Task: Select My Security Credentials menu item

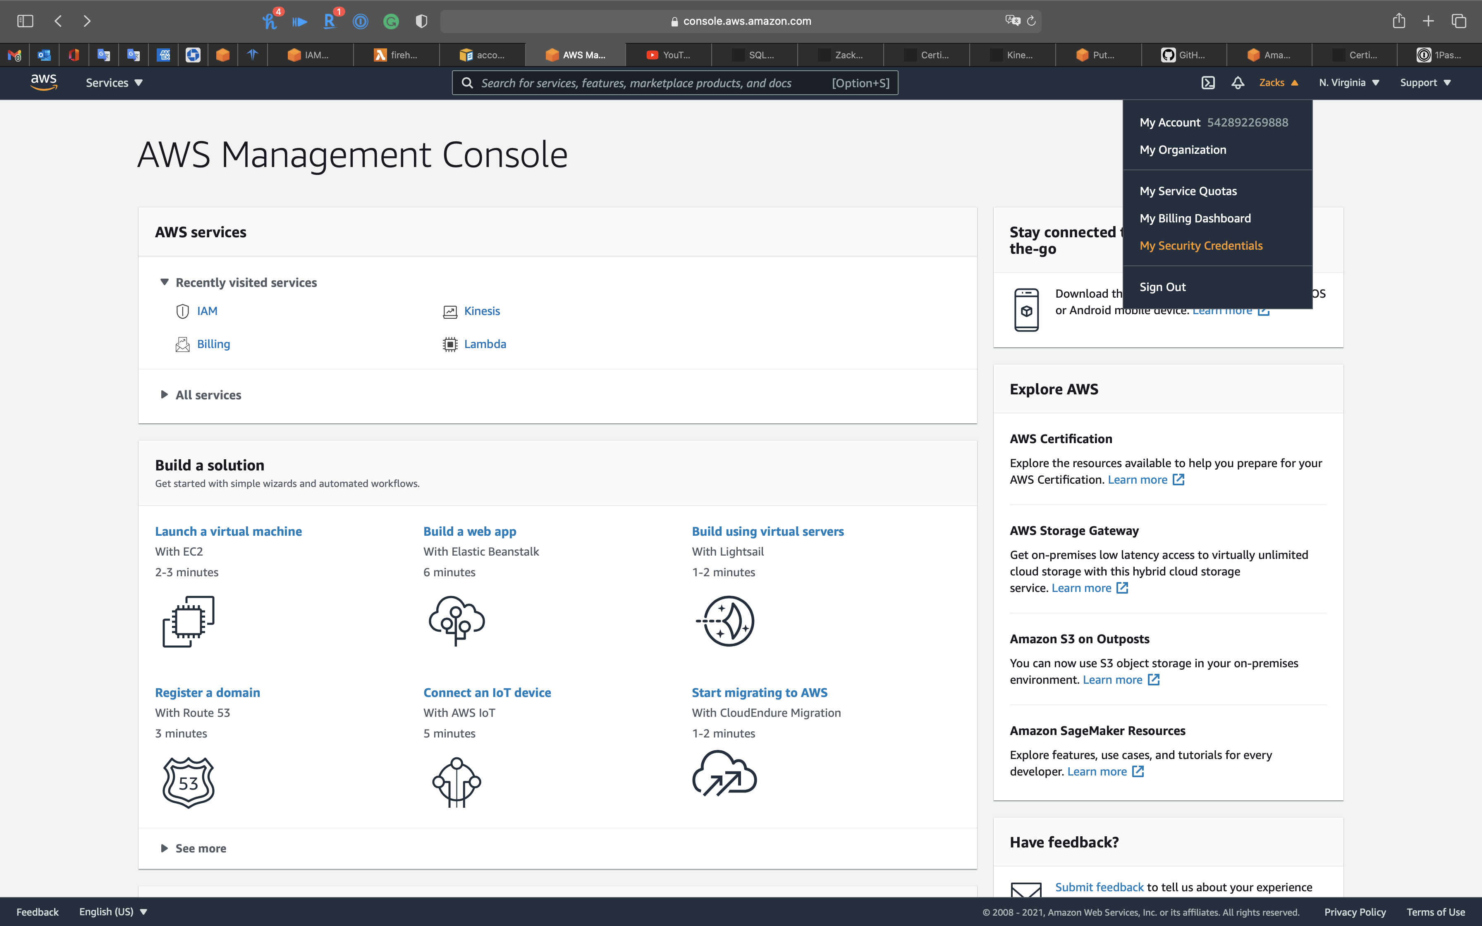Action: (1200, 246)
